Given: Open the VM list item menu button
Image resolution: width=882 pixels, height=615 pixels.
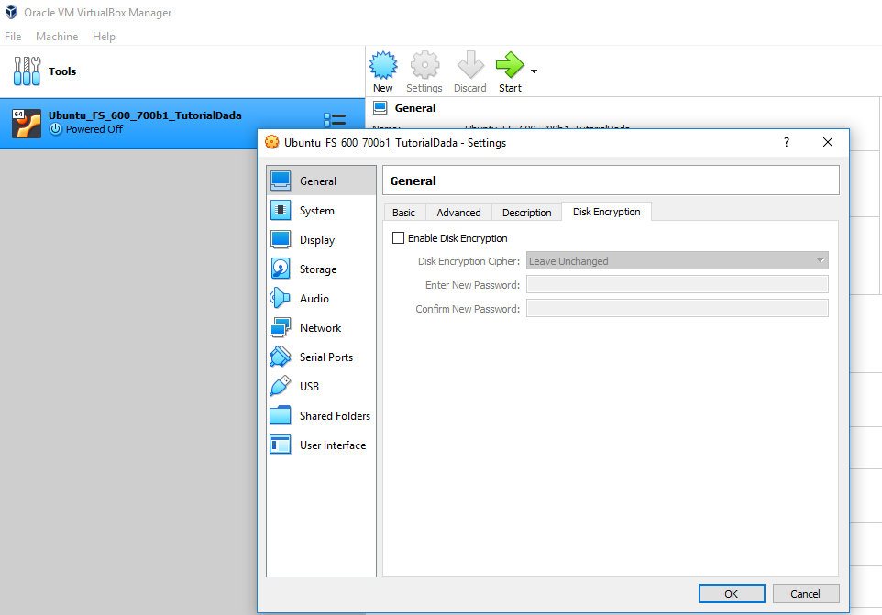Looking at the screenshot, I should click(335, 120).
